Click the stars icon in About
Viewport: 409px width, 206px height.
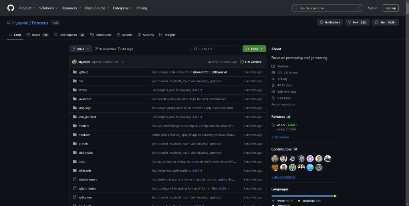(x=273, y=85)
